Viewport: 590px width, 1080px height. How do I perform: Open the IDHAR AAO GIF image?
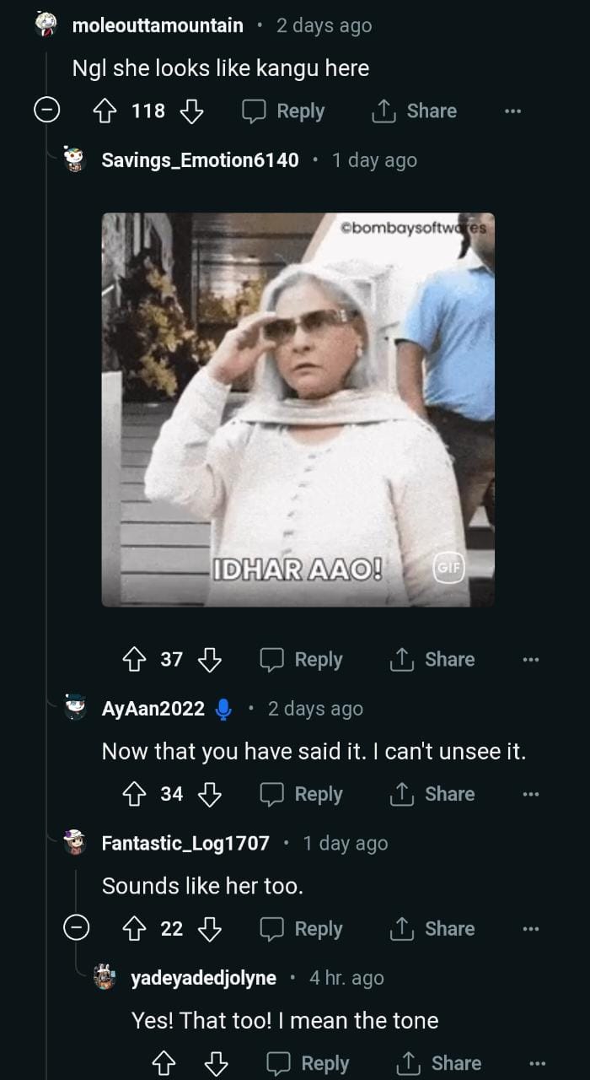(298, 409)
